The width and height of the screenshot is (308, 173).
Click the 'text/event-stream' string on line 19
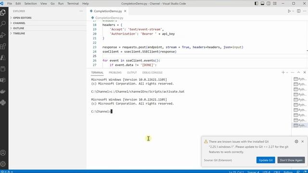145,29
